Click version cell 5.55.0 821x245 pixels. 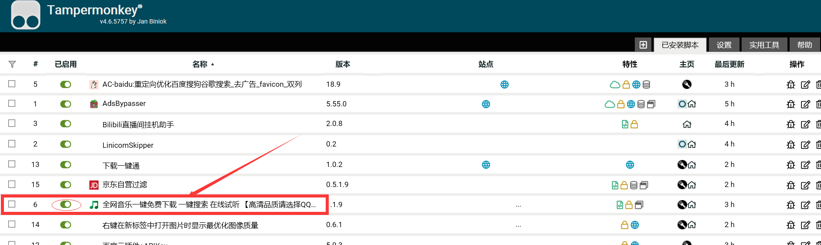coord(337,104)
